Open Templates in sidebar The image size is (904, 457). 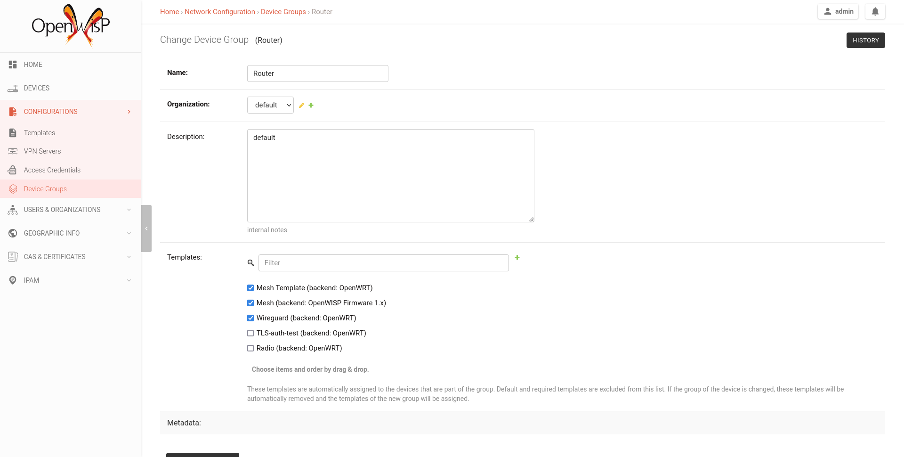coord(71,133)
